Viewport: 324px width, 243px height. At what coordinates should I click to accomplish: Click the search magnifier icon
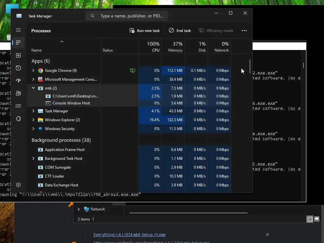[x=92, y=16]
